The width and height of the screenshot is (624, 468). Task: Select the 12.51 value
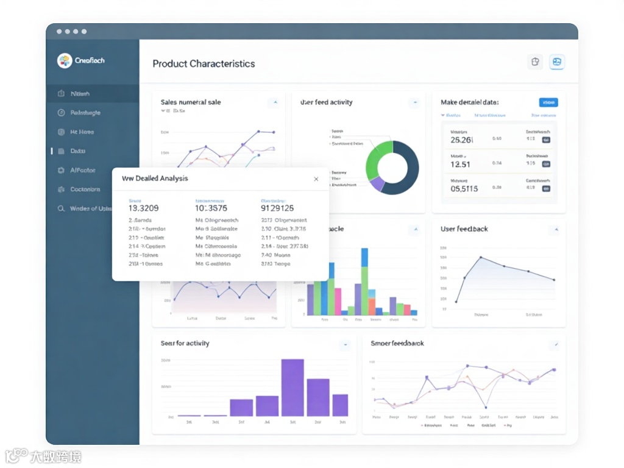[460, 165]
